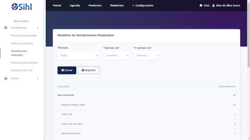Click the printer icon beside Outros
250x140 pixels.
[6, 78]
